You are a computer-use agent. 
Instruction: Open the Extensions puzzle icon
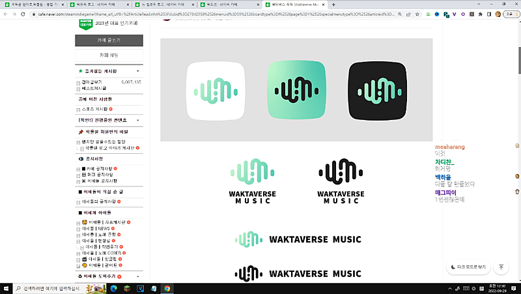tap(480, 14)
